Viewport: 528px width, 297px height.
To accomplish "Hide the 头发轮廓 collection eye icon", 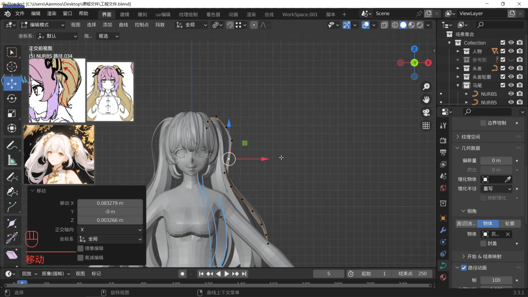I will pyautogui.click(x=511, y=77).
